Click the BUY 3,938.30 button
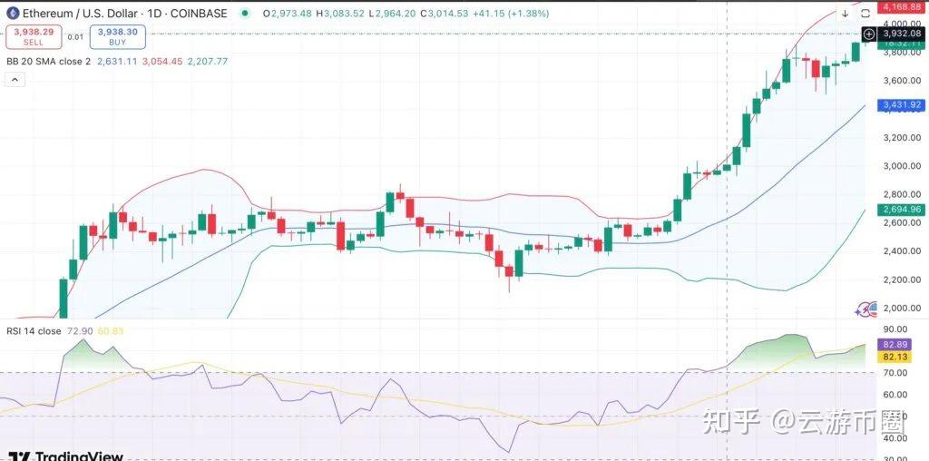 117,36
